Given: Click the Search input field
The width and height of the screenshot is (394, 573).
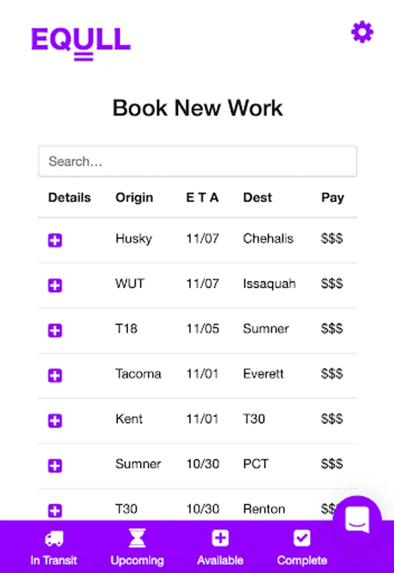Looking at the screenshot, I should coord(197,162).
